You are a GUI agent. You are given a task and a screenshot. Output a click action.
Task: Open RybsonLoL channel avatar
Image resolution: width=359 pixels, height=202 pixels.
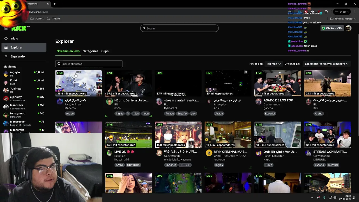tap(159, 102)
